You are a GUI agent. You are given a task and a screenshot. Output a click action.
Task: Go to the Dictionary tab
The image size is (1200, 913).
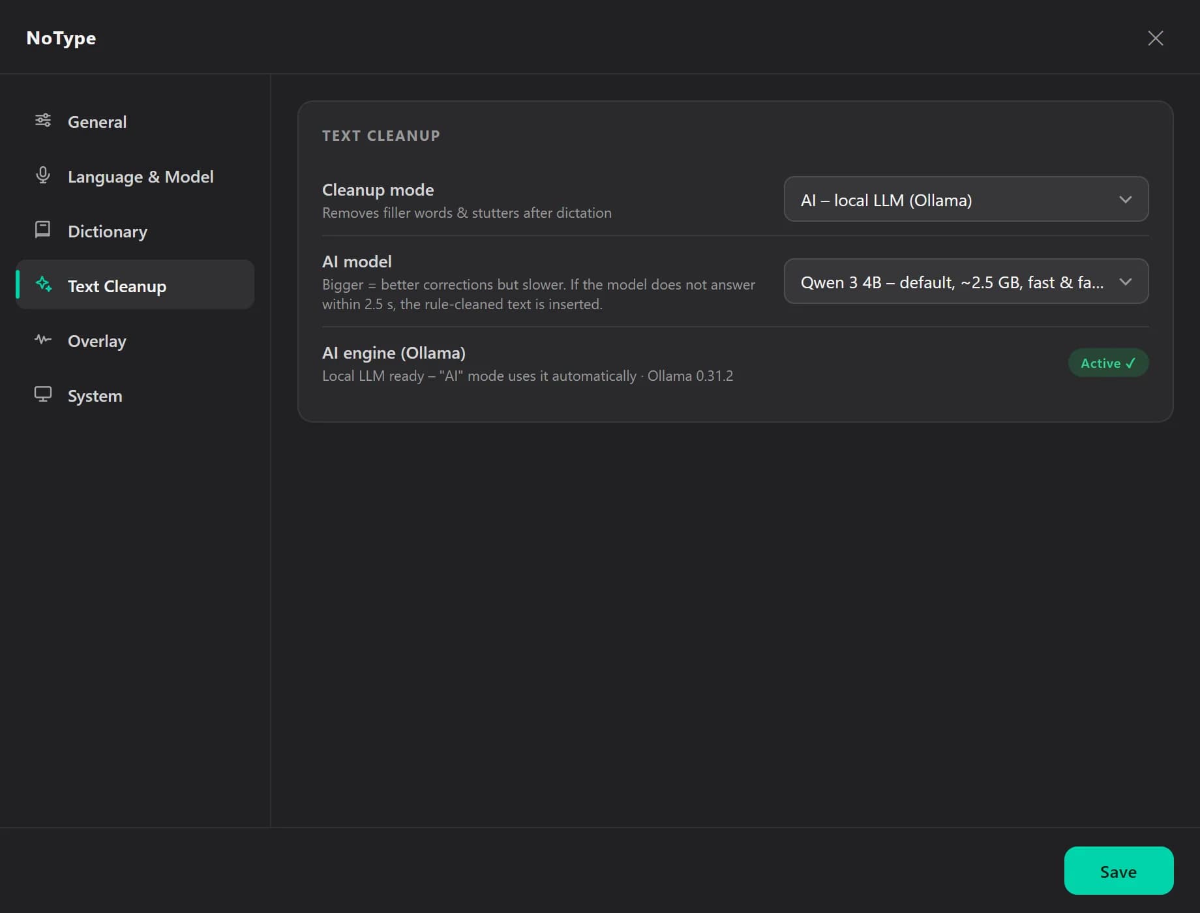[135, 231]
